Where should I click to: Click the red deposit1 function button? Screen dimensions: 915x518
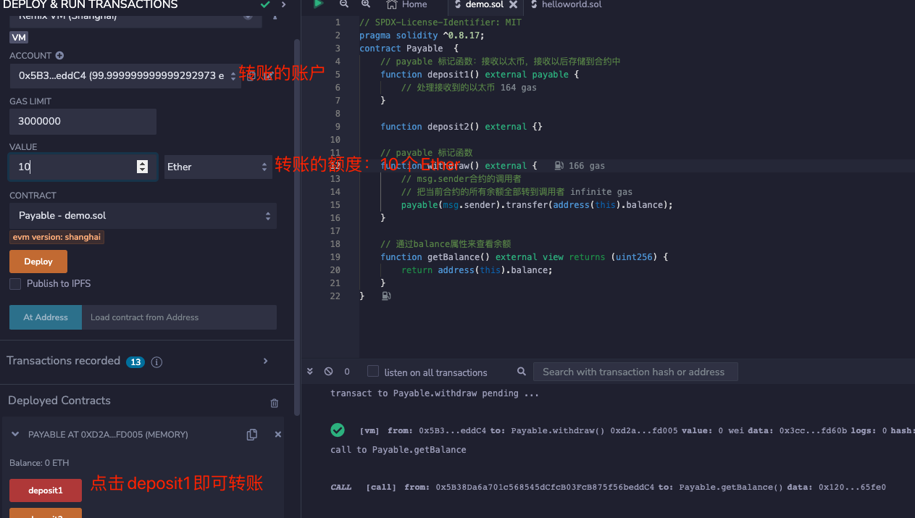click(46, 490)
